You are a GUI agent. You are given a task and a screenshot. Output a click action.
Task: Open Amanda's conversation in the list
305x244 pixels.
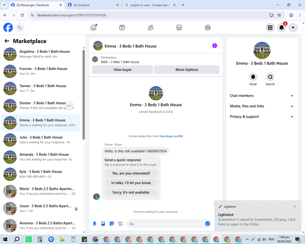[41, 157]
